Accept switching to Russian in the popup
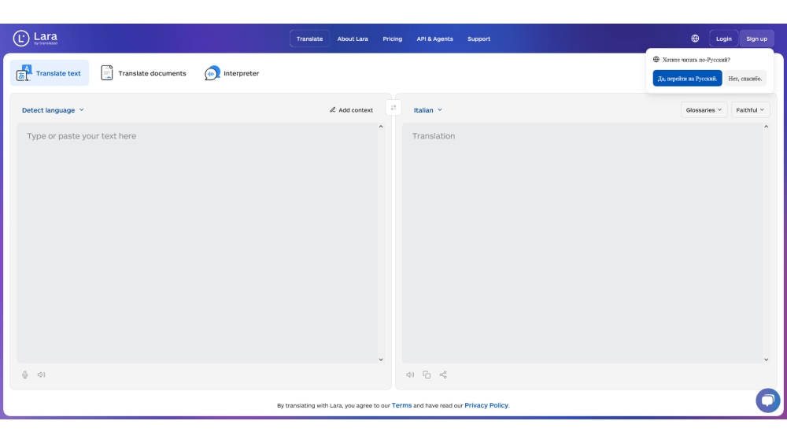Image resolution: width=787 pixels, height=443 pixels. click(x=687, y=79)
